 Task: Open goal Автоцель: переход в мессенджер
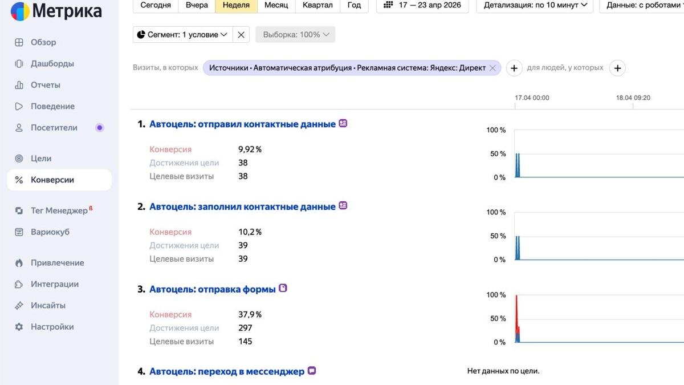227,371
